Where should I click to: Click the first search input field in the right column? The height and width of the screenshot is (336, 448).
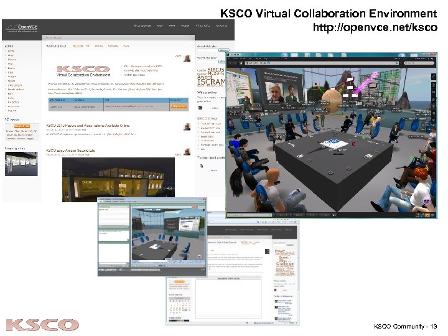208,50
